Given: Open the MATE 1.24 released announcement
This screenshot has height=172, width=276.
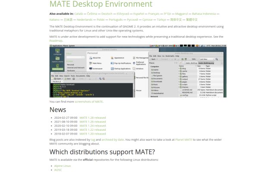Looking at the screenshot, I should [x=93, y=126].
